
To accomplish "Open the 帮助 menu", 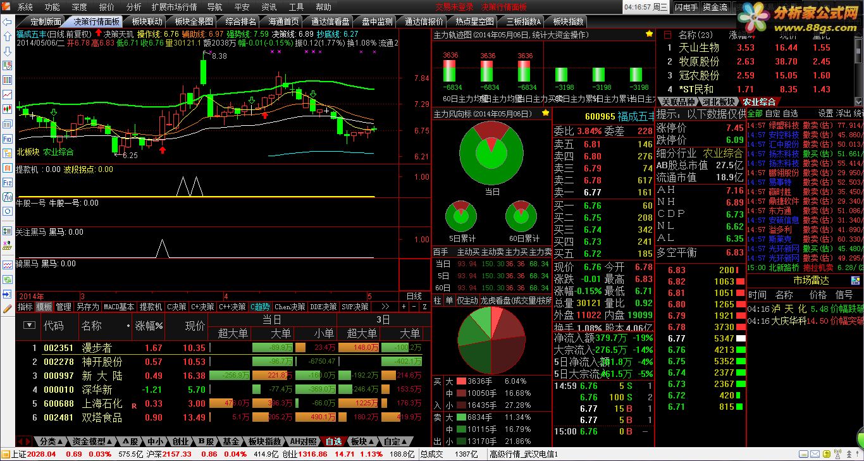I will tap(323, 7).
